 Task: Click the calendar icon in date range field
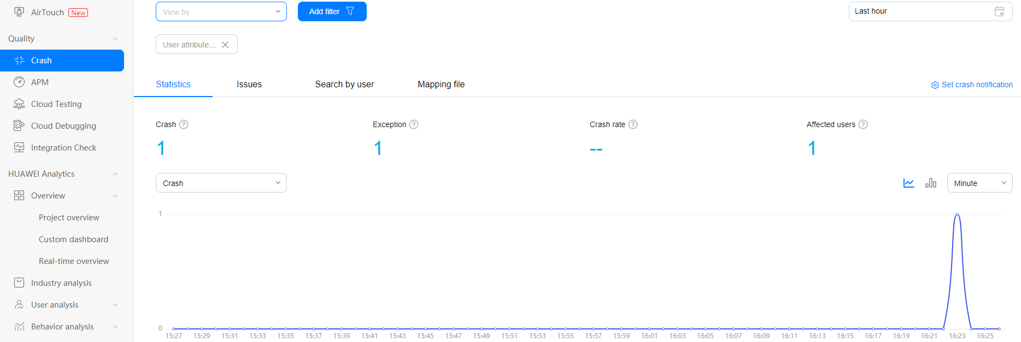(999, 11)
